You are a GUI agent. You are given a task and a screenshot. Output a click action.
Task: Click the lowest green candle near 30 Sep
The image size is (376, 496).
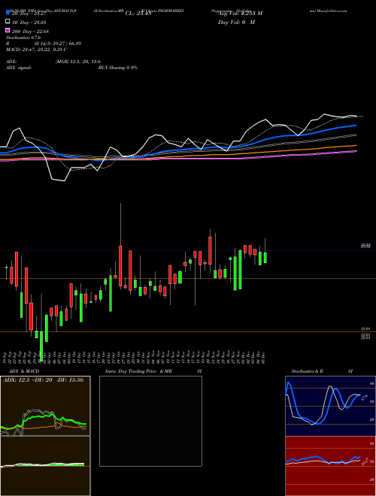[x=41, y=346]
